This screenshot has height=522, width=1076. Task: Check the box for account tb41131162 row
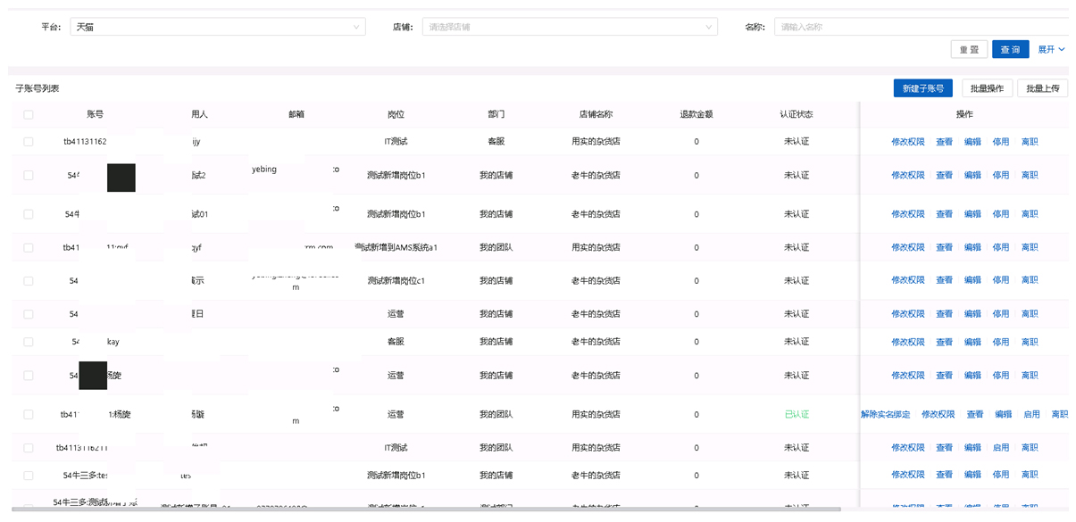pos(29,142)
